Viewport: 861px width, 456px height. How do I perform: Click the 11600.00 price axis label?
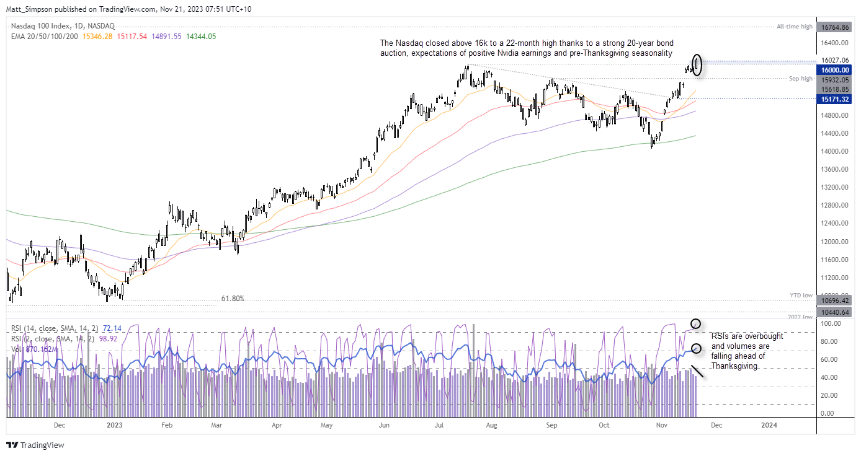coord(835,260)
